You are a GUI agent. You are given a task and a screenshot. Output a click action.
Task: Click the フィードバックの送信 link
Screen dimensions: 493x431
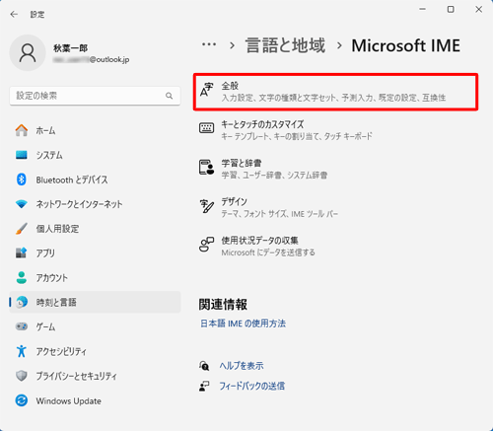[251, 386]
